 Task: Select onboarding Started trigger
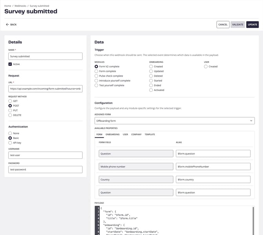click(x=151, y=81)
